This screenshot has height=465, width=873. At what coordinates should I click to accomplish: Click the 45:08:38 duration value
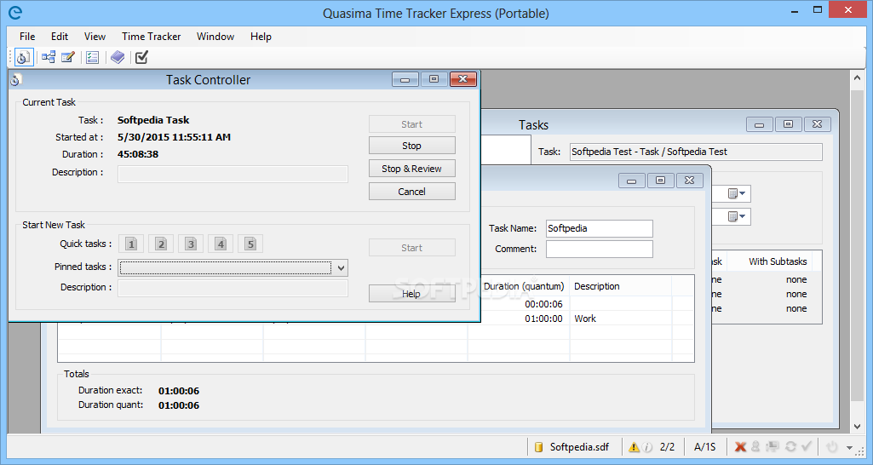138,154
